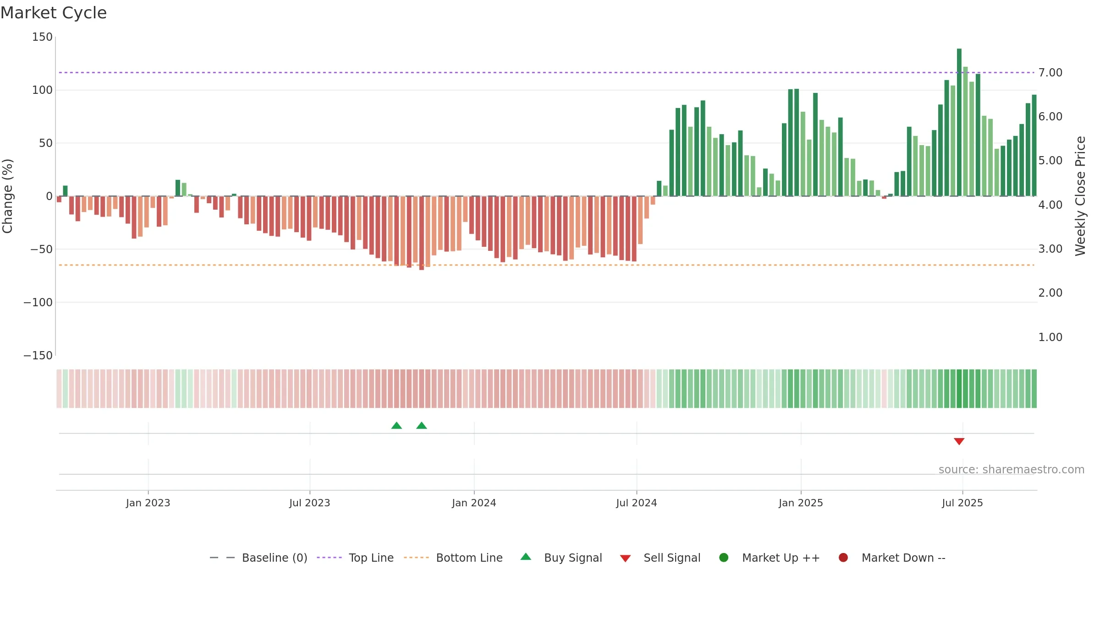Click the Jul 2023 axis label
Screen dimensions: 1100x618
click(x=310, y=503)
